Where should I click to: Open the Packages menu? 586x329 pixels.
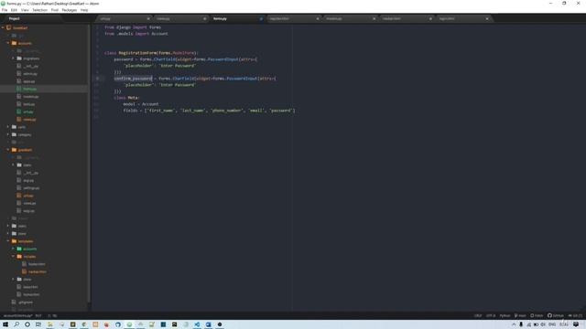tap(70, 10)
